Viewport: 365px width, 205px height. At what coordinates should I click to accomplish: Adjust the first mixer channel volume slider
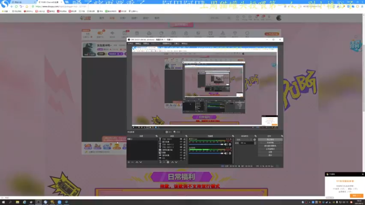click(206, 144)
